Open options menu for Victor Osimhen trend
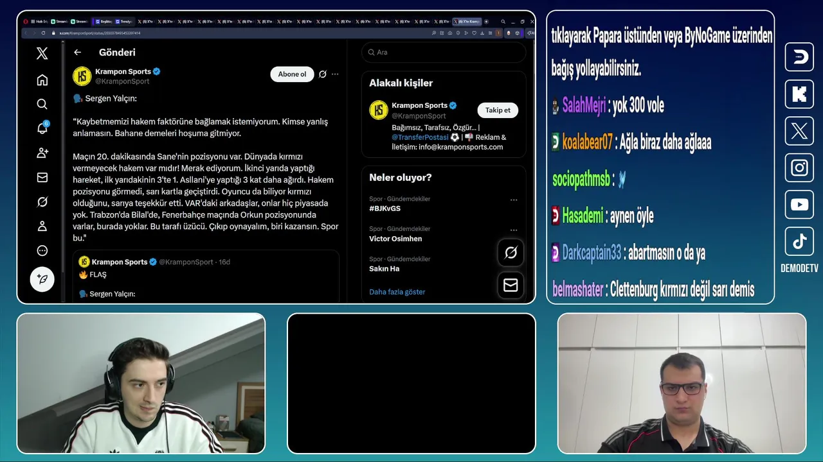Viewport: 823px width, 462px height. click(x=514, y=230)
